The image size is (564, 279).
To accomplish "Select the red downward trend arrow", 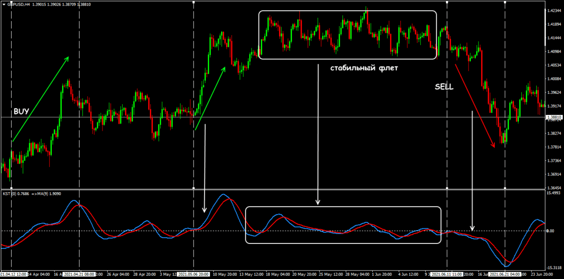I will tap(474, 106).
